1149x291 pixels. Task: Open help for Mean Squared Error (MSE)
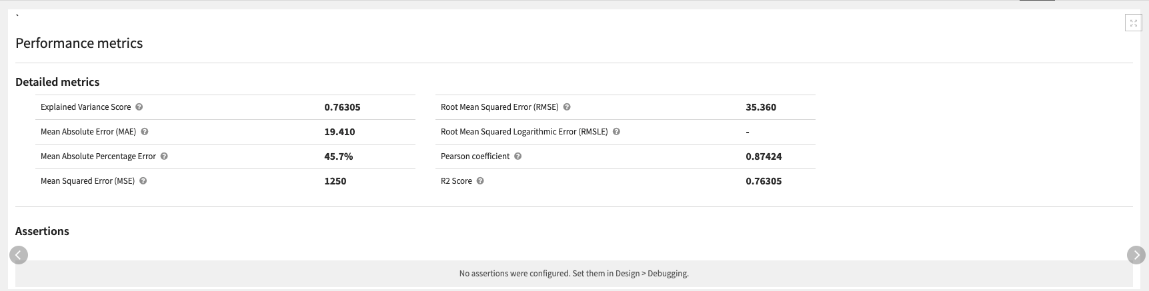tap(143, 181)
